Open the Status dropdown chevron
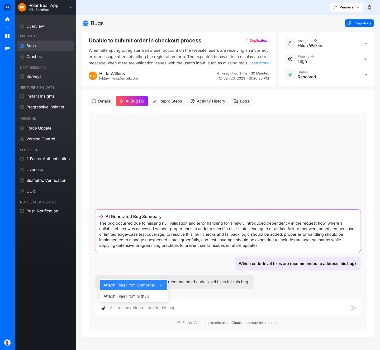 click(366, 75)
